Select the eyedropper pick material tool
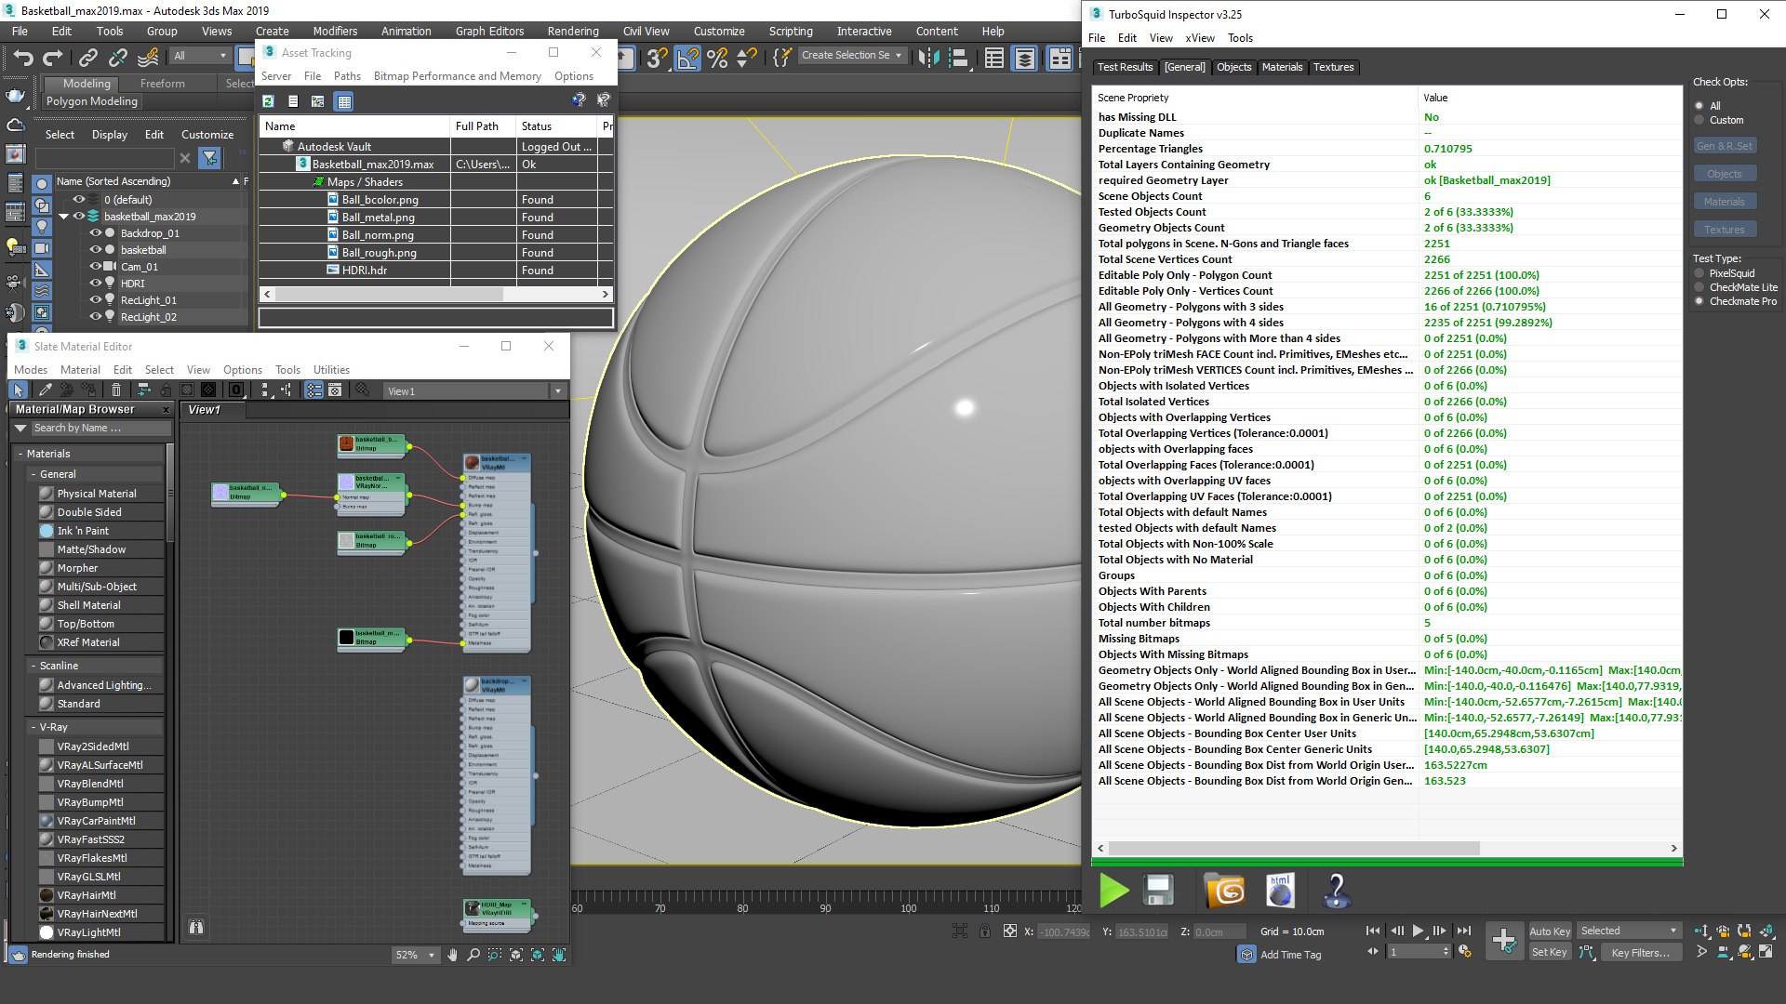The image size is (1786, 1004). [44, 390]
